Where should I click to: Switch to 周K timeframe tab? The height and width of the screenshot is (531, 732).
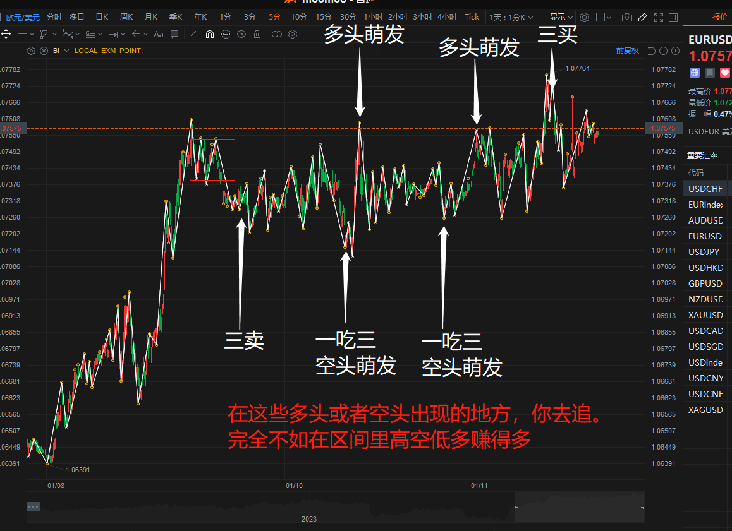126,17
